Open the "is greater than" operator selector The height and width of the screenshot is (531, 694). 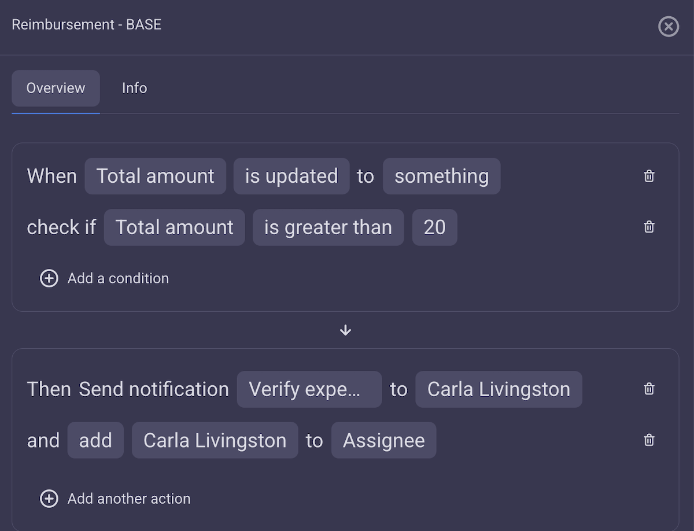[x=328, y=227]
